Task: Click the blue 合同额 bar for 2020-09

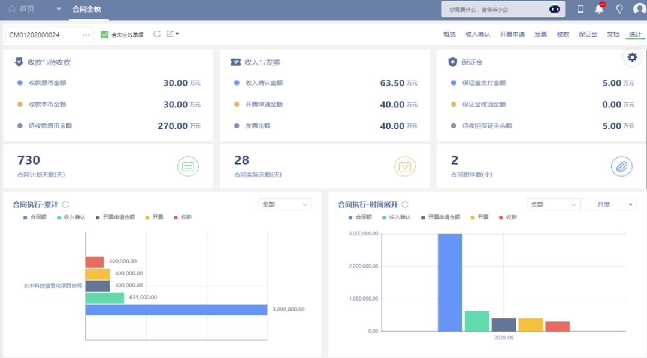Action: [x=450, y=282]
